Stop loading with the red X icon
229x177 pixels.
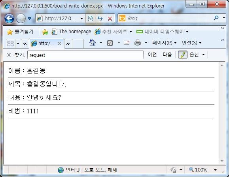tap(110, 19)
